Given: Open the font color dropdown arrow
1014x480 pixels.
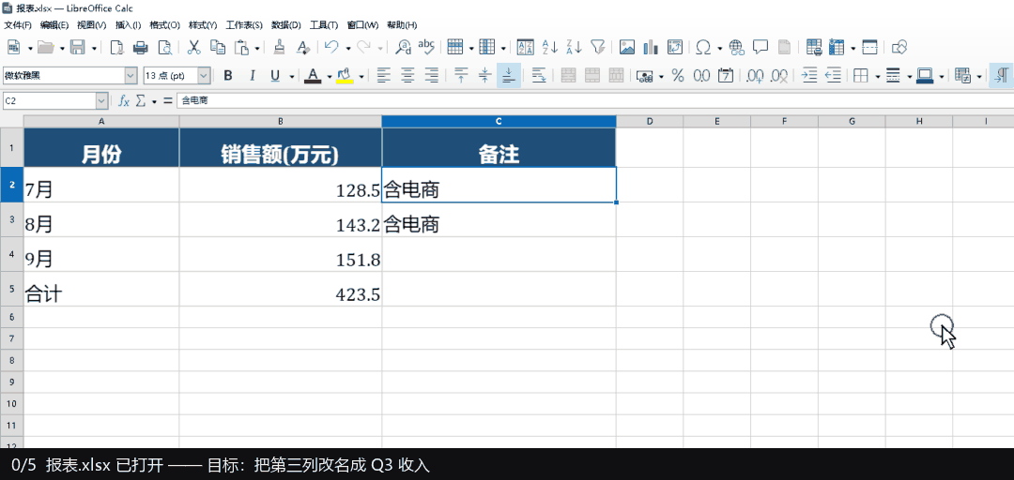Looking at the screenshot, I should [330, 76].
